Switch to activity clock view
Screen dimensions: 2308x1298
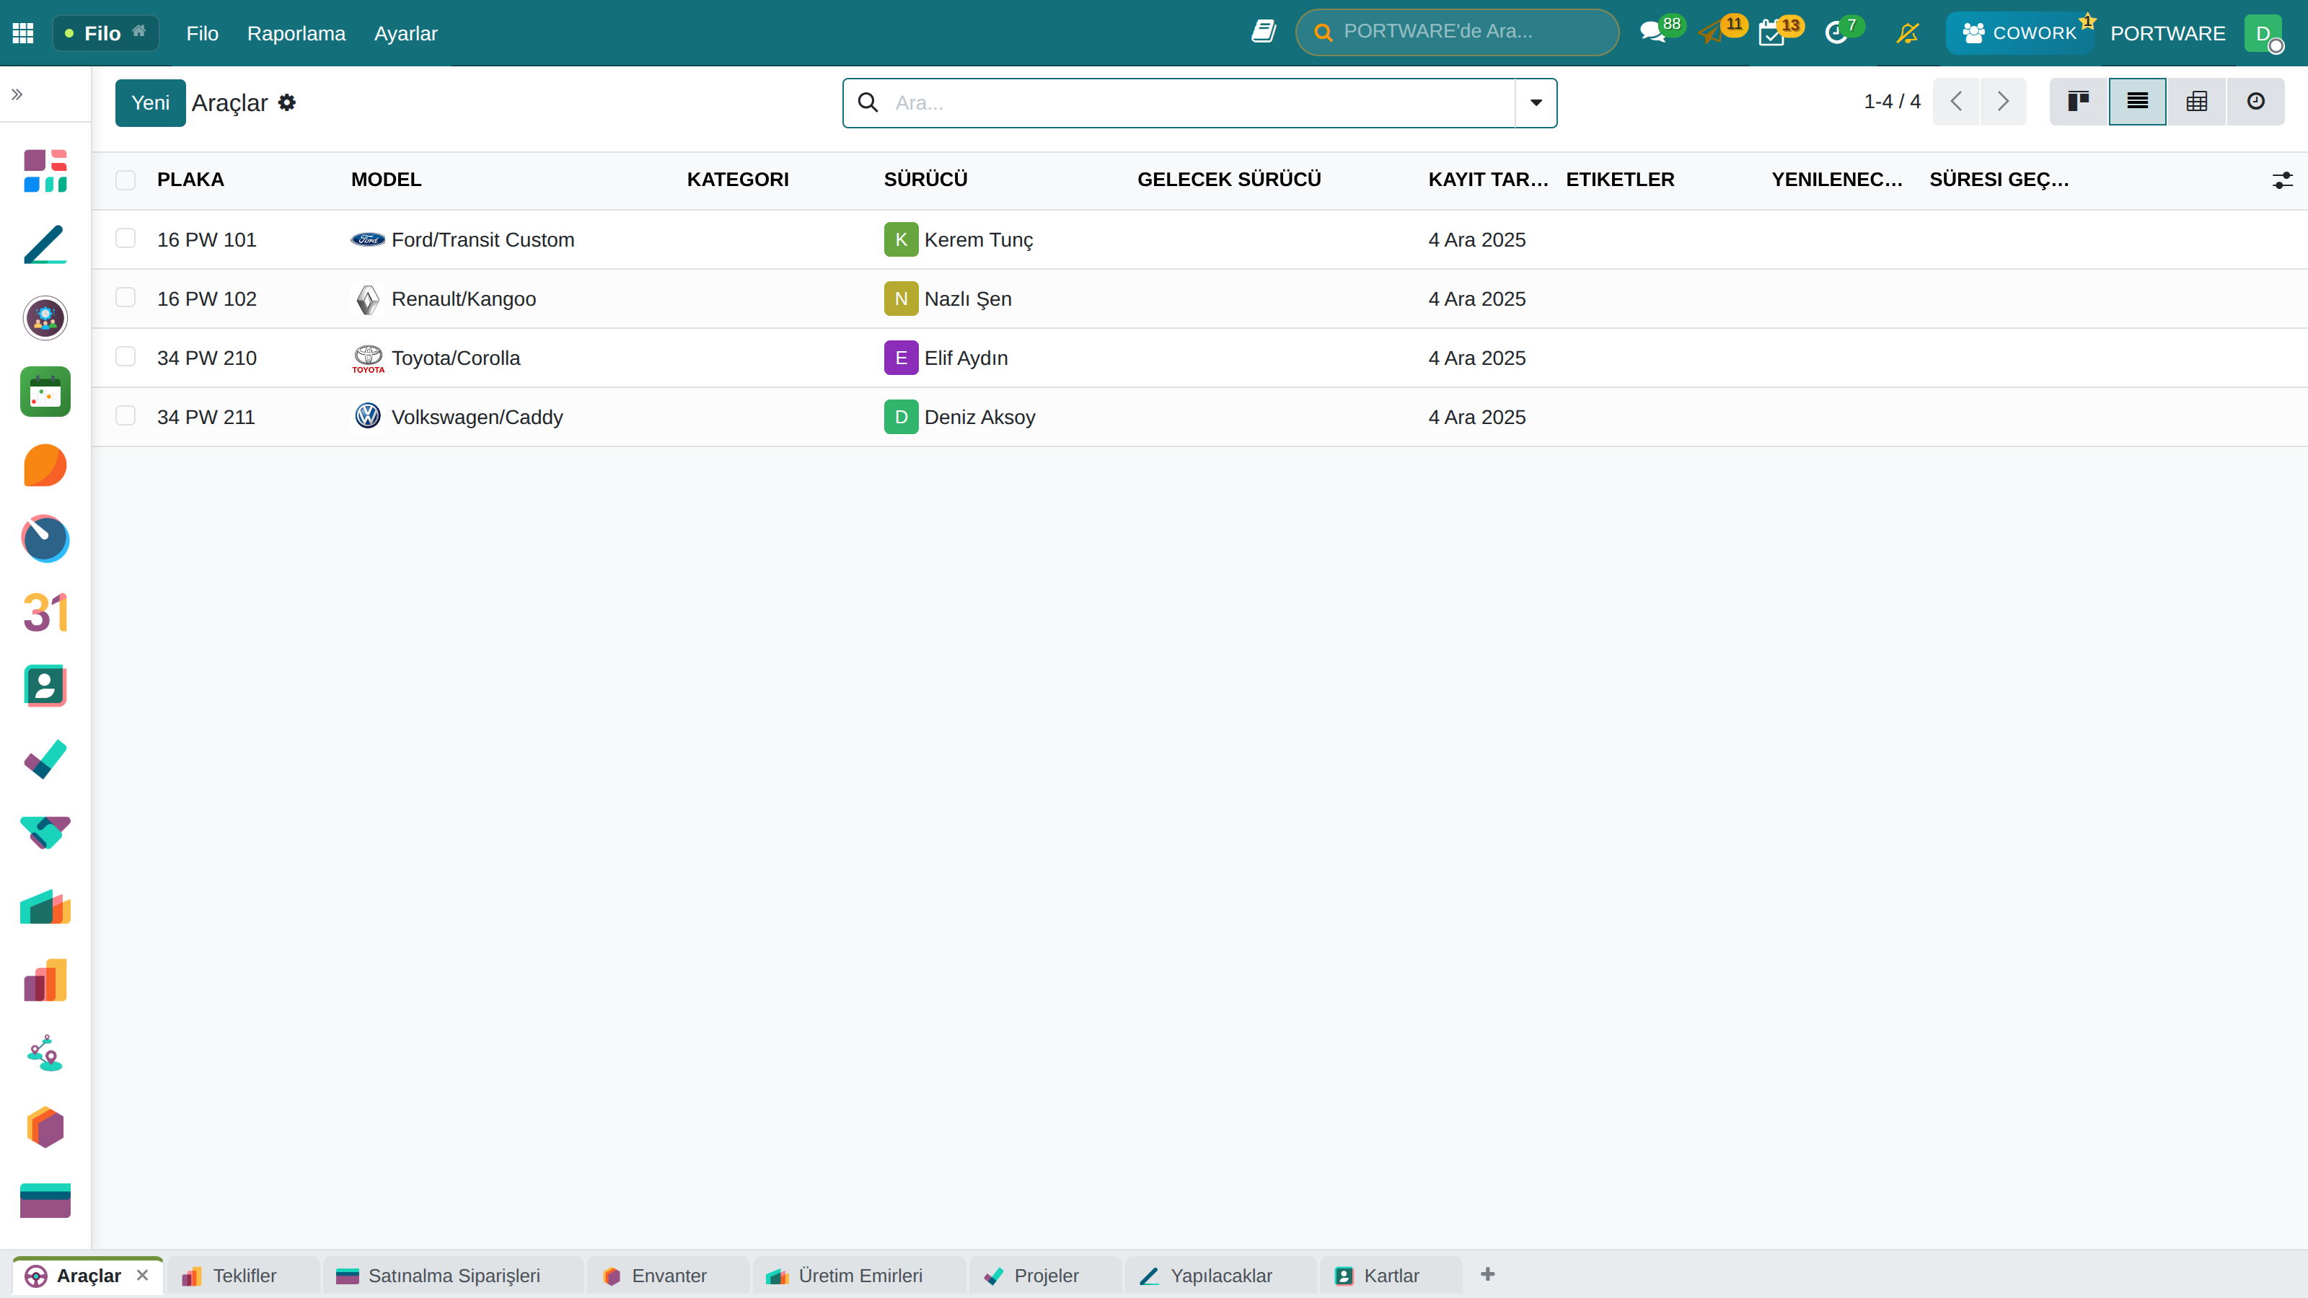2256,101
